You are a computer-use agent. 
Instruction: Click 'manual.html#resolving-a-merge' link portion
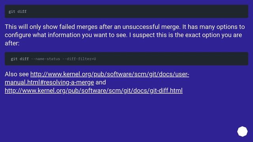(49, 82)
